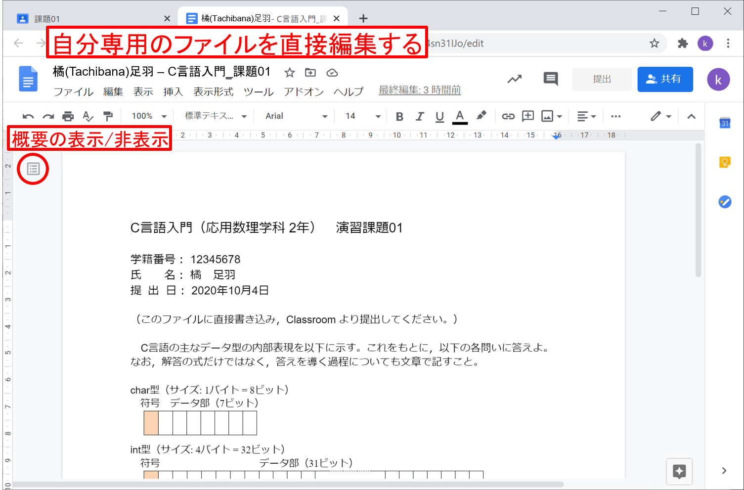Open the Google account avatar in Docs header

(x=718, y=80)
